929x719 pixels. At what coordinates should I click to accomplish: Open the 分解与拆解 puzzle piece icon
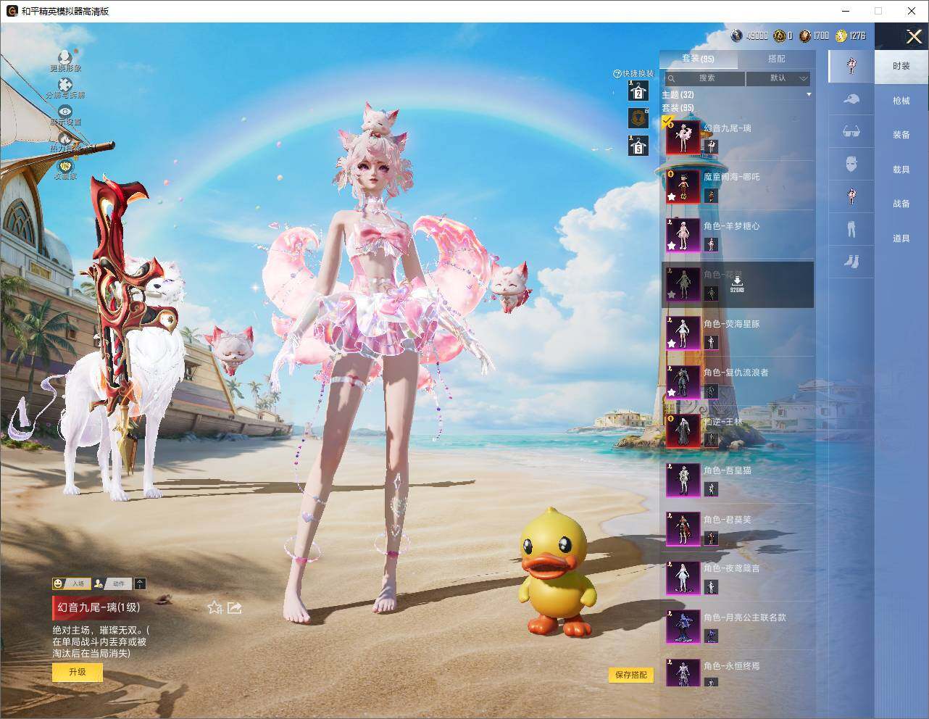(x=65, y=85)
